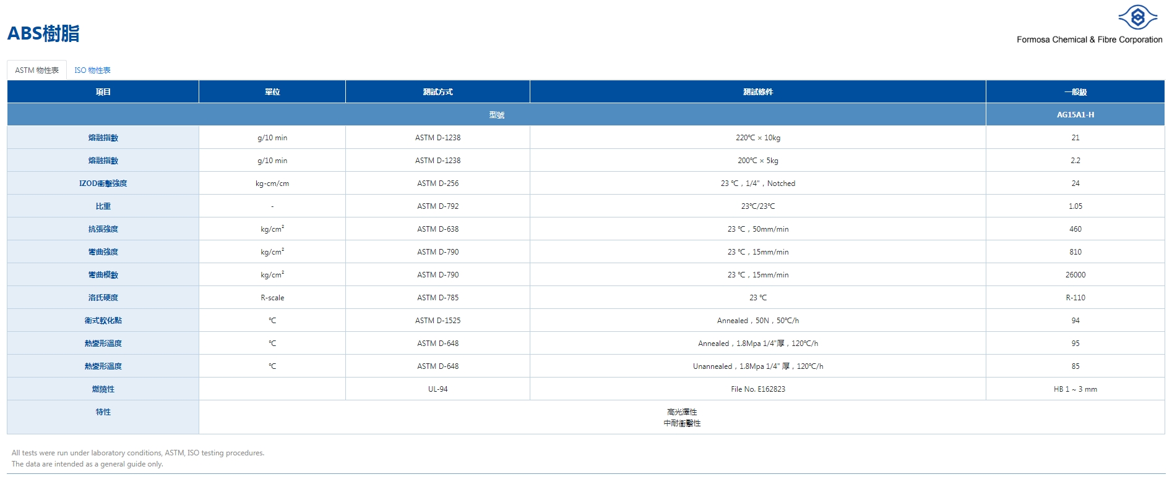Image resolution: width=1172 pixels, height=477 pixels.
Task: Click the 項目 column header
Action: coord(103,92)
